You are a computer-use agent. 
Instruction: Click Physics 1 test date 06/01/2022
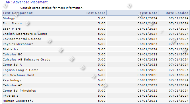click(148, 96)
